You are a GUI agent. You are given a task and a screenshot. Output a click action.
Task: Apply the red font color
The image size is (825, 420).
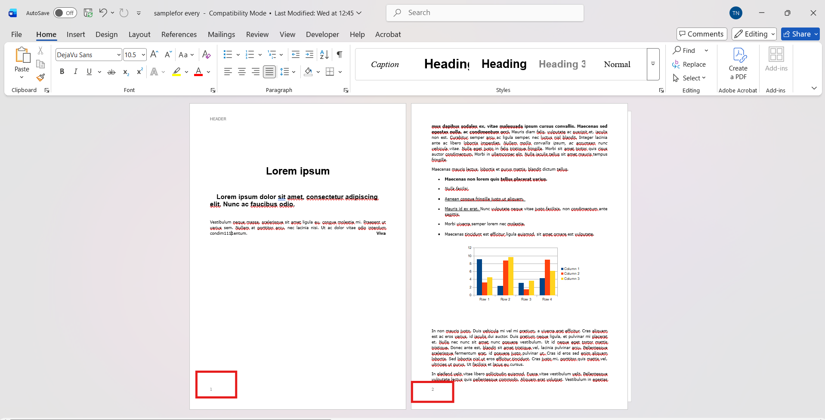click(x=198, y=72)
